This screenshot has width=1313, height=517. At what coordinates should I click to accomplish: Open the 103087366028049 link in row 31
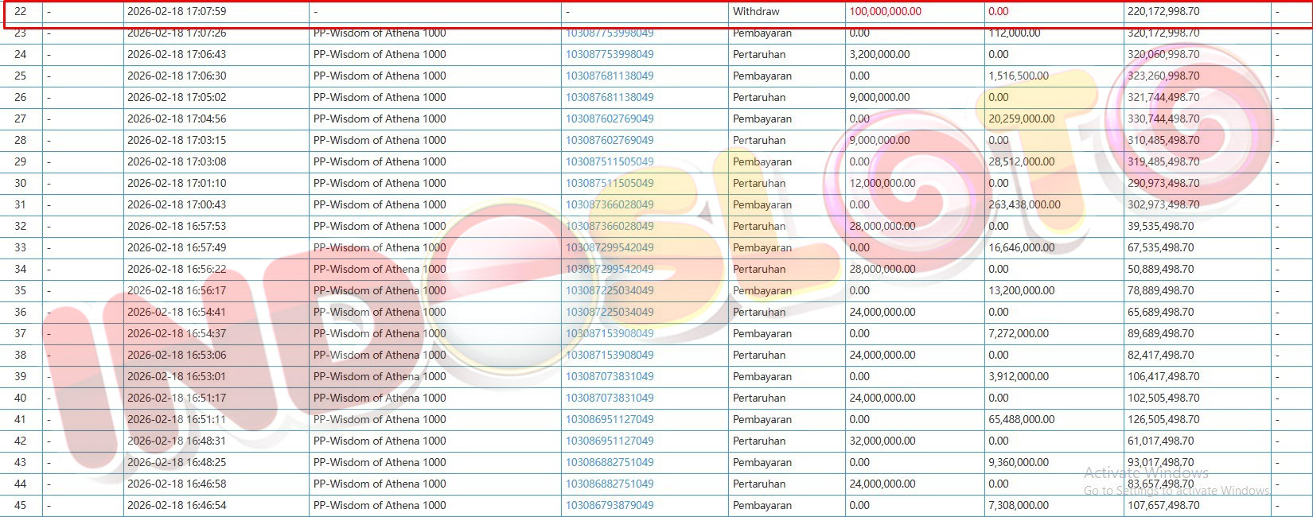coord(610,204)
